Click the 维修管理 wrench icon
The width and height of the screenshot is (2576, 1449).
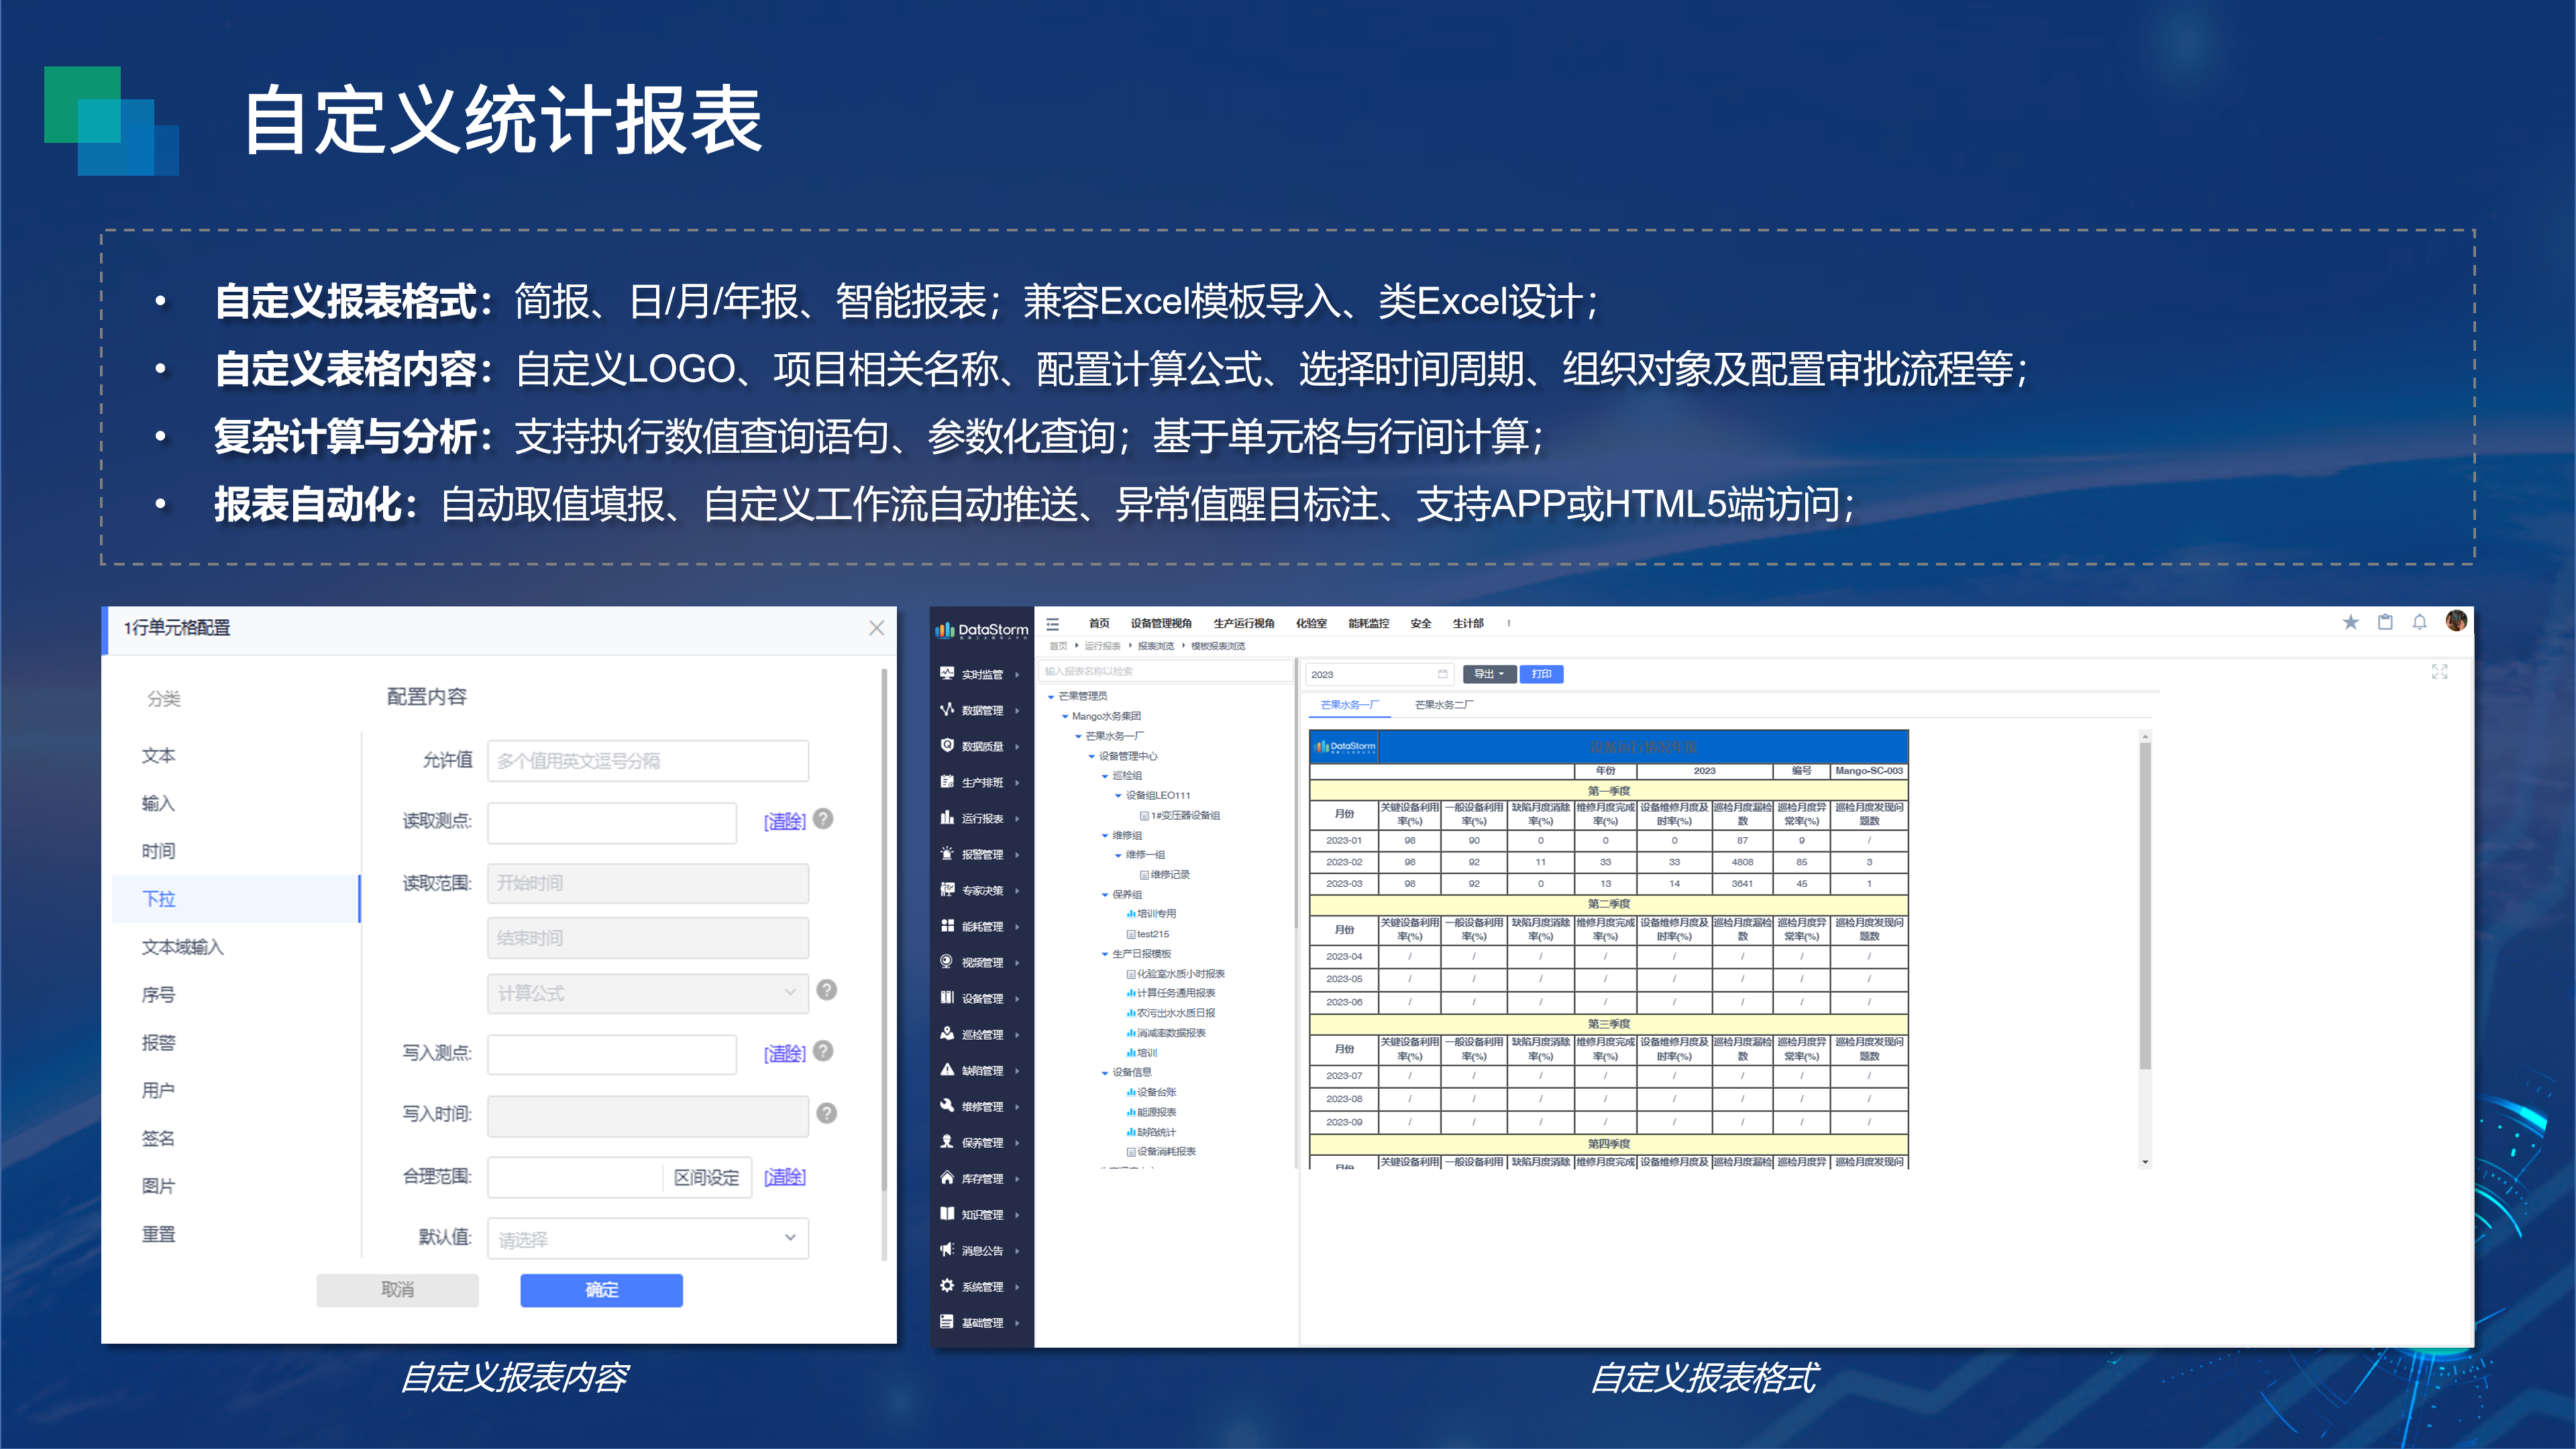(x=947, y=1106)
